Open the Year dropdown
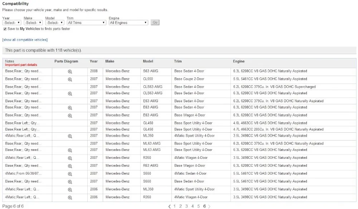 12,23
